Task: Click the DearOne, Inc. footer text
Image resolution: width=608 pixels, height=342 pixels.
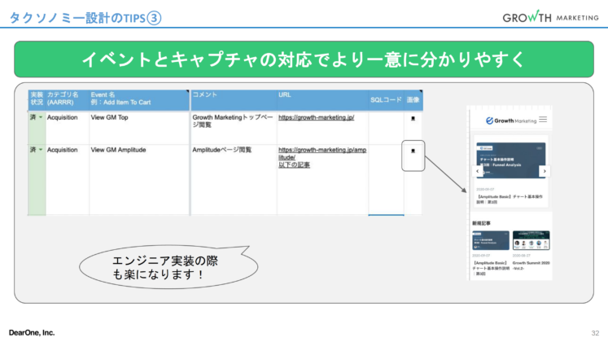Action: (x=32, y=333)
